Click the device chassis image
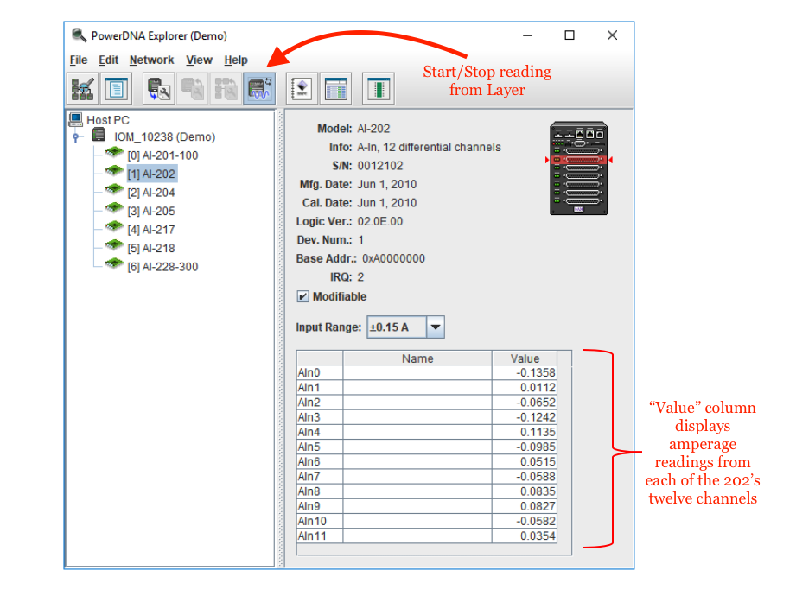The image size is (796, 596). [579, 168]
